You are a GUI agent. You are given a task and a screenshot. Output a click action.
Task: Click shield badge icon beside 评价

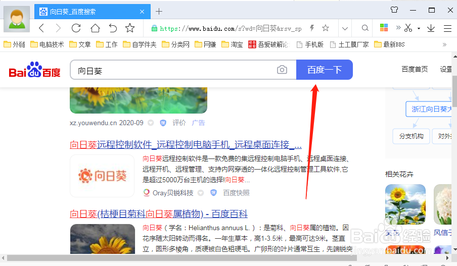tap(163, 123)
